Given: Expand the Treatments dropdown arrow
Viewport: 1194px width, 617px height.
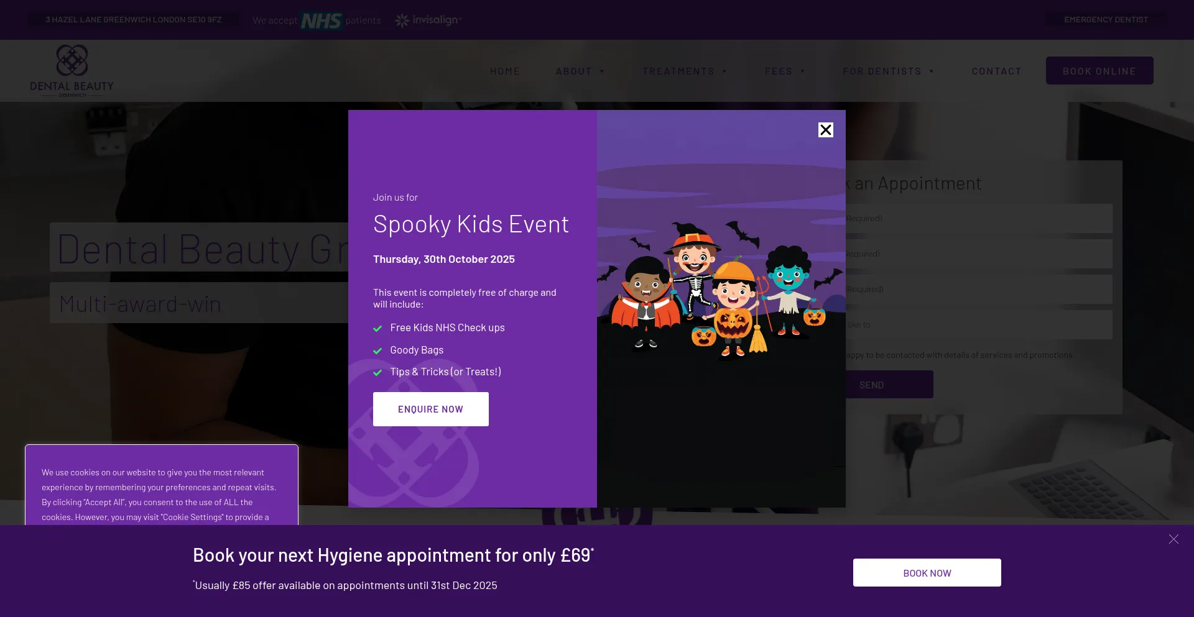Looking at the screenshot, I should 724,71.
